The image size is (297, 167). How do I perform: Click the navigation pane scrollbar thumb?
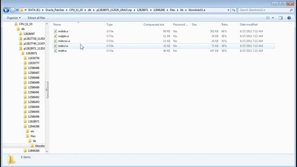pyautogui.click(x=47, y=90)
